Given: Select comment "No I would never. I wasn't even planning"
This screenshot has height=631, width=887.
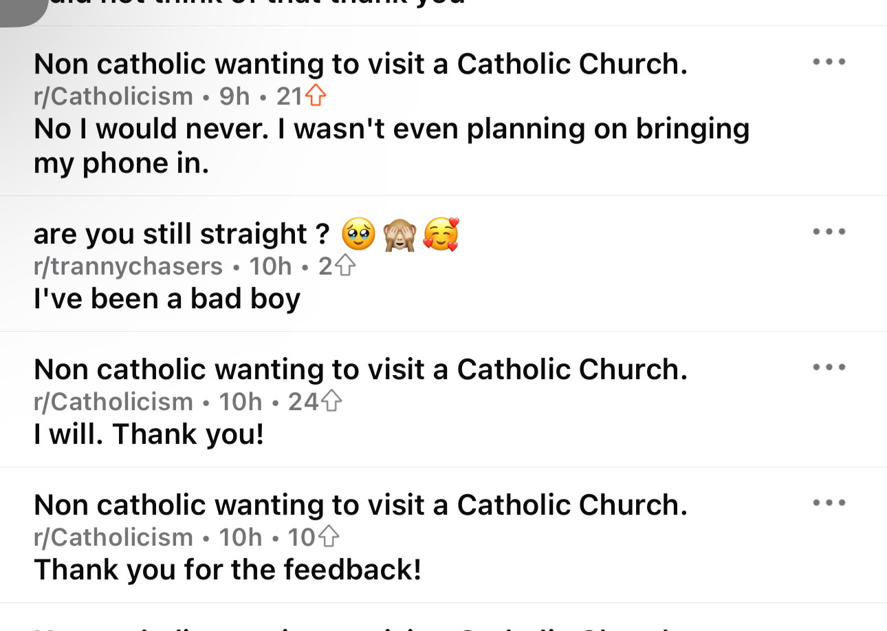Looking at the screenshot, I should click(391, 145).
